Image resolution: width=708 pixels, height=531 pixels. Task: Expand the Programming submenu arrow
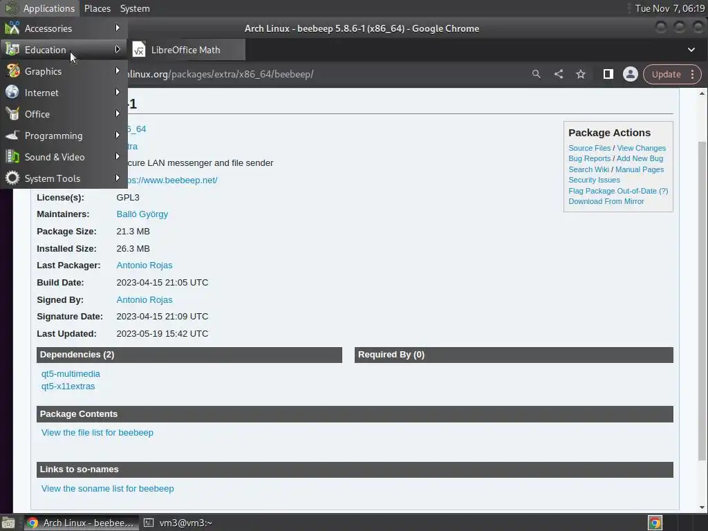[x=118, y=135]
